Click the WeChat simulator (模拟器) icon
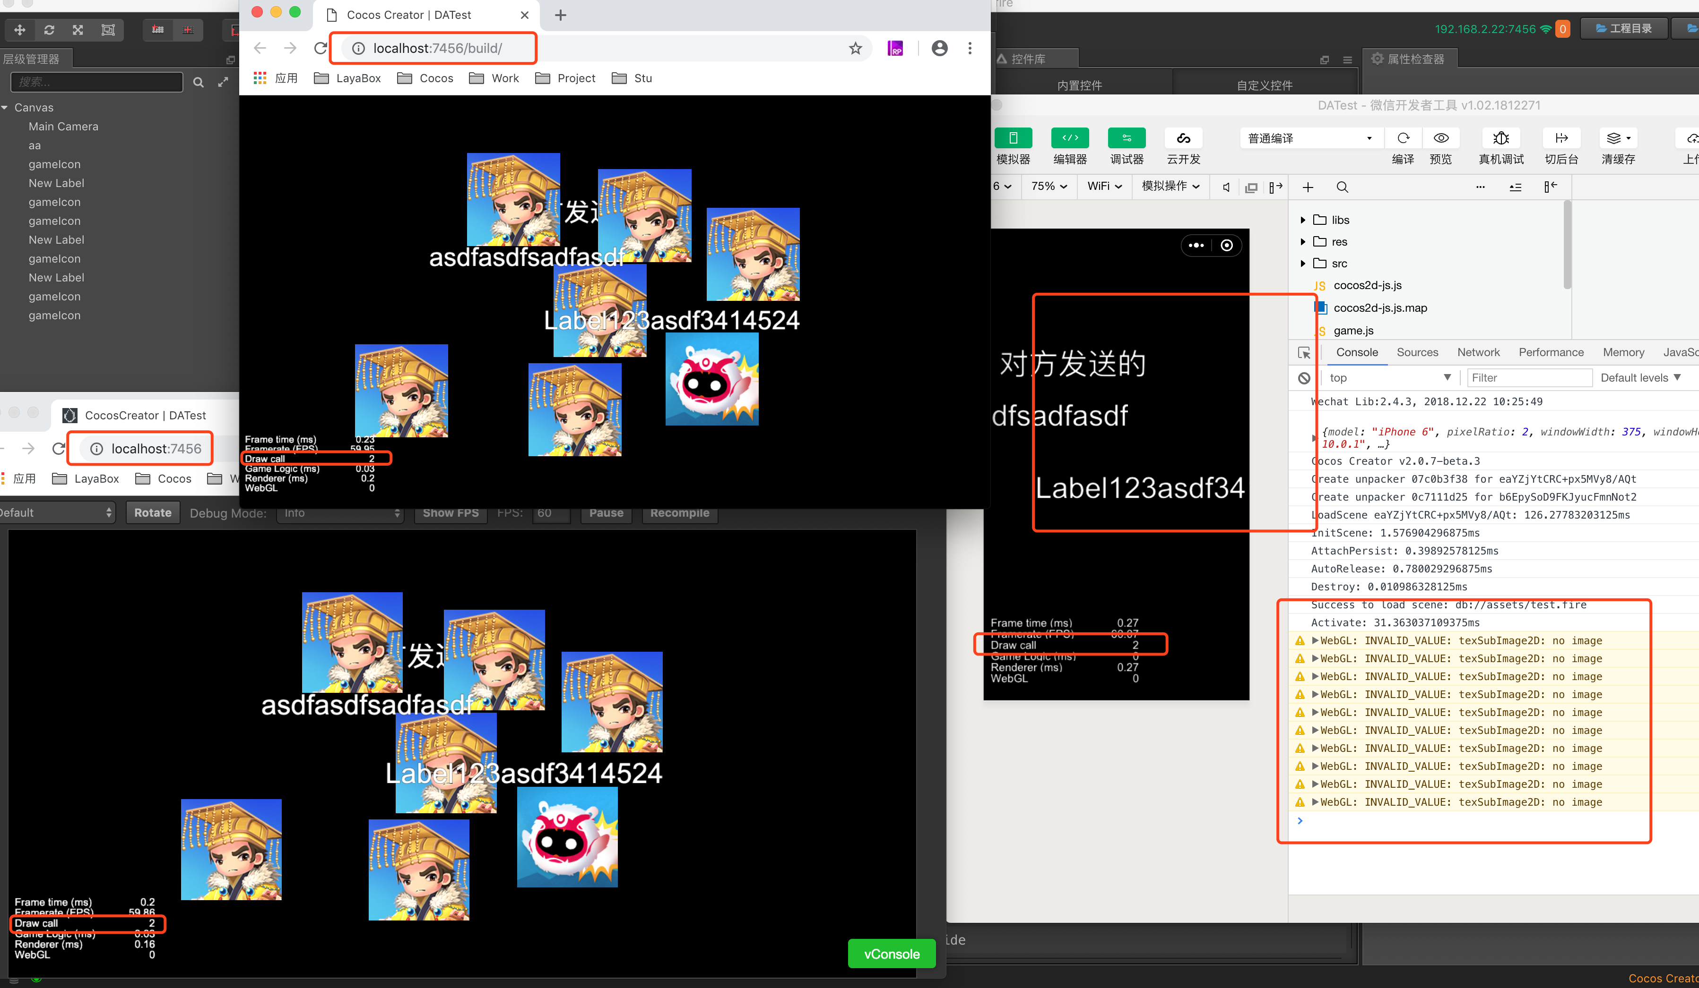1699x988 pixels. click(x=1013, y=138)
